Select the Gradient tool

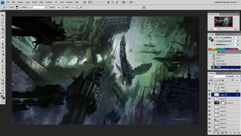tap(3, 54)
